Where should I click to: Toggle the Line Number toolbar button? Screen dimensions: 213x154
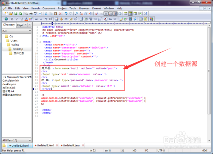(115, 14)
